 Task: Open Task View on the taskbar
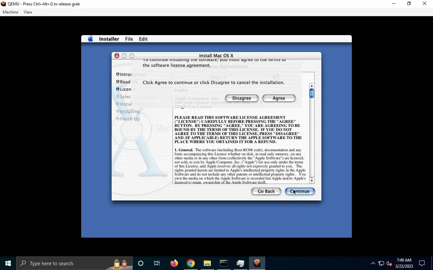coord(157,263)
